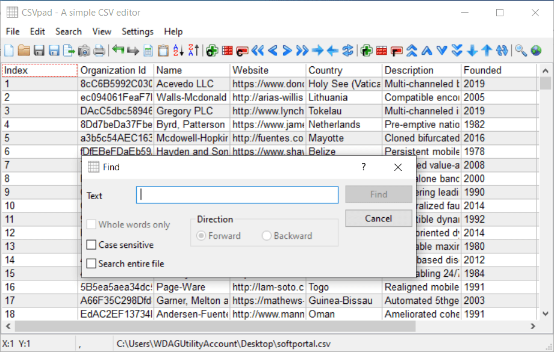Undo with the green left arrow icon

pyautogui.click(x=118, y=51)
